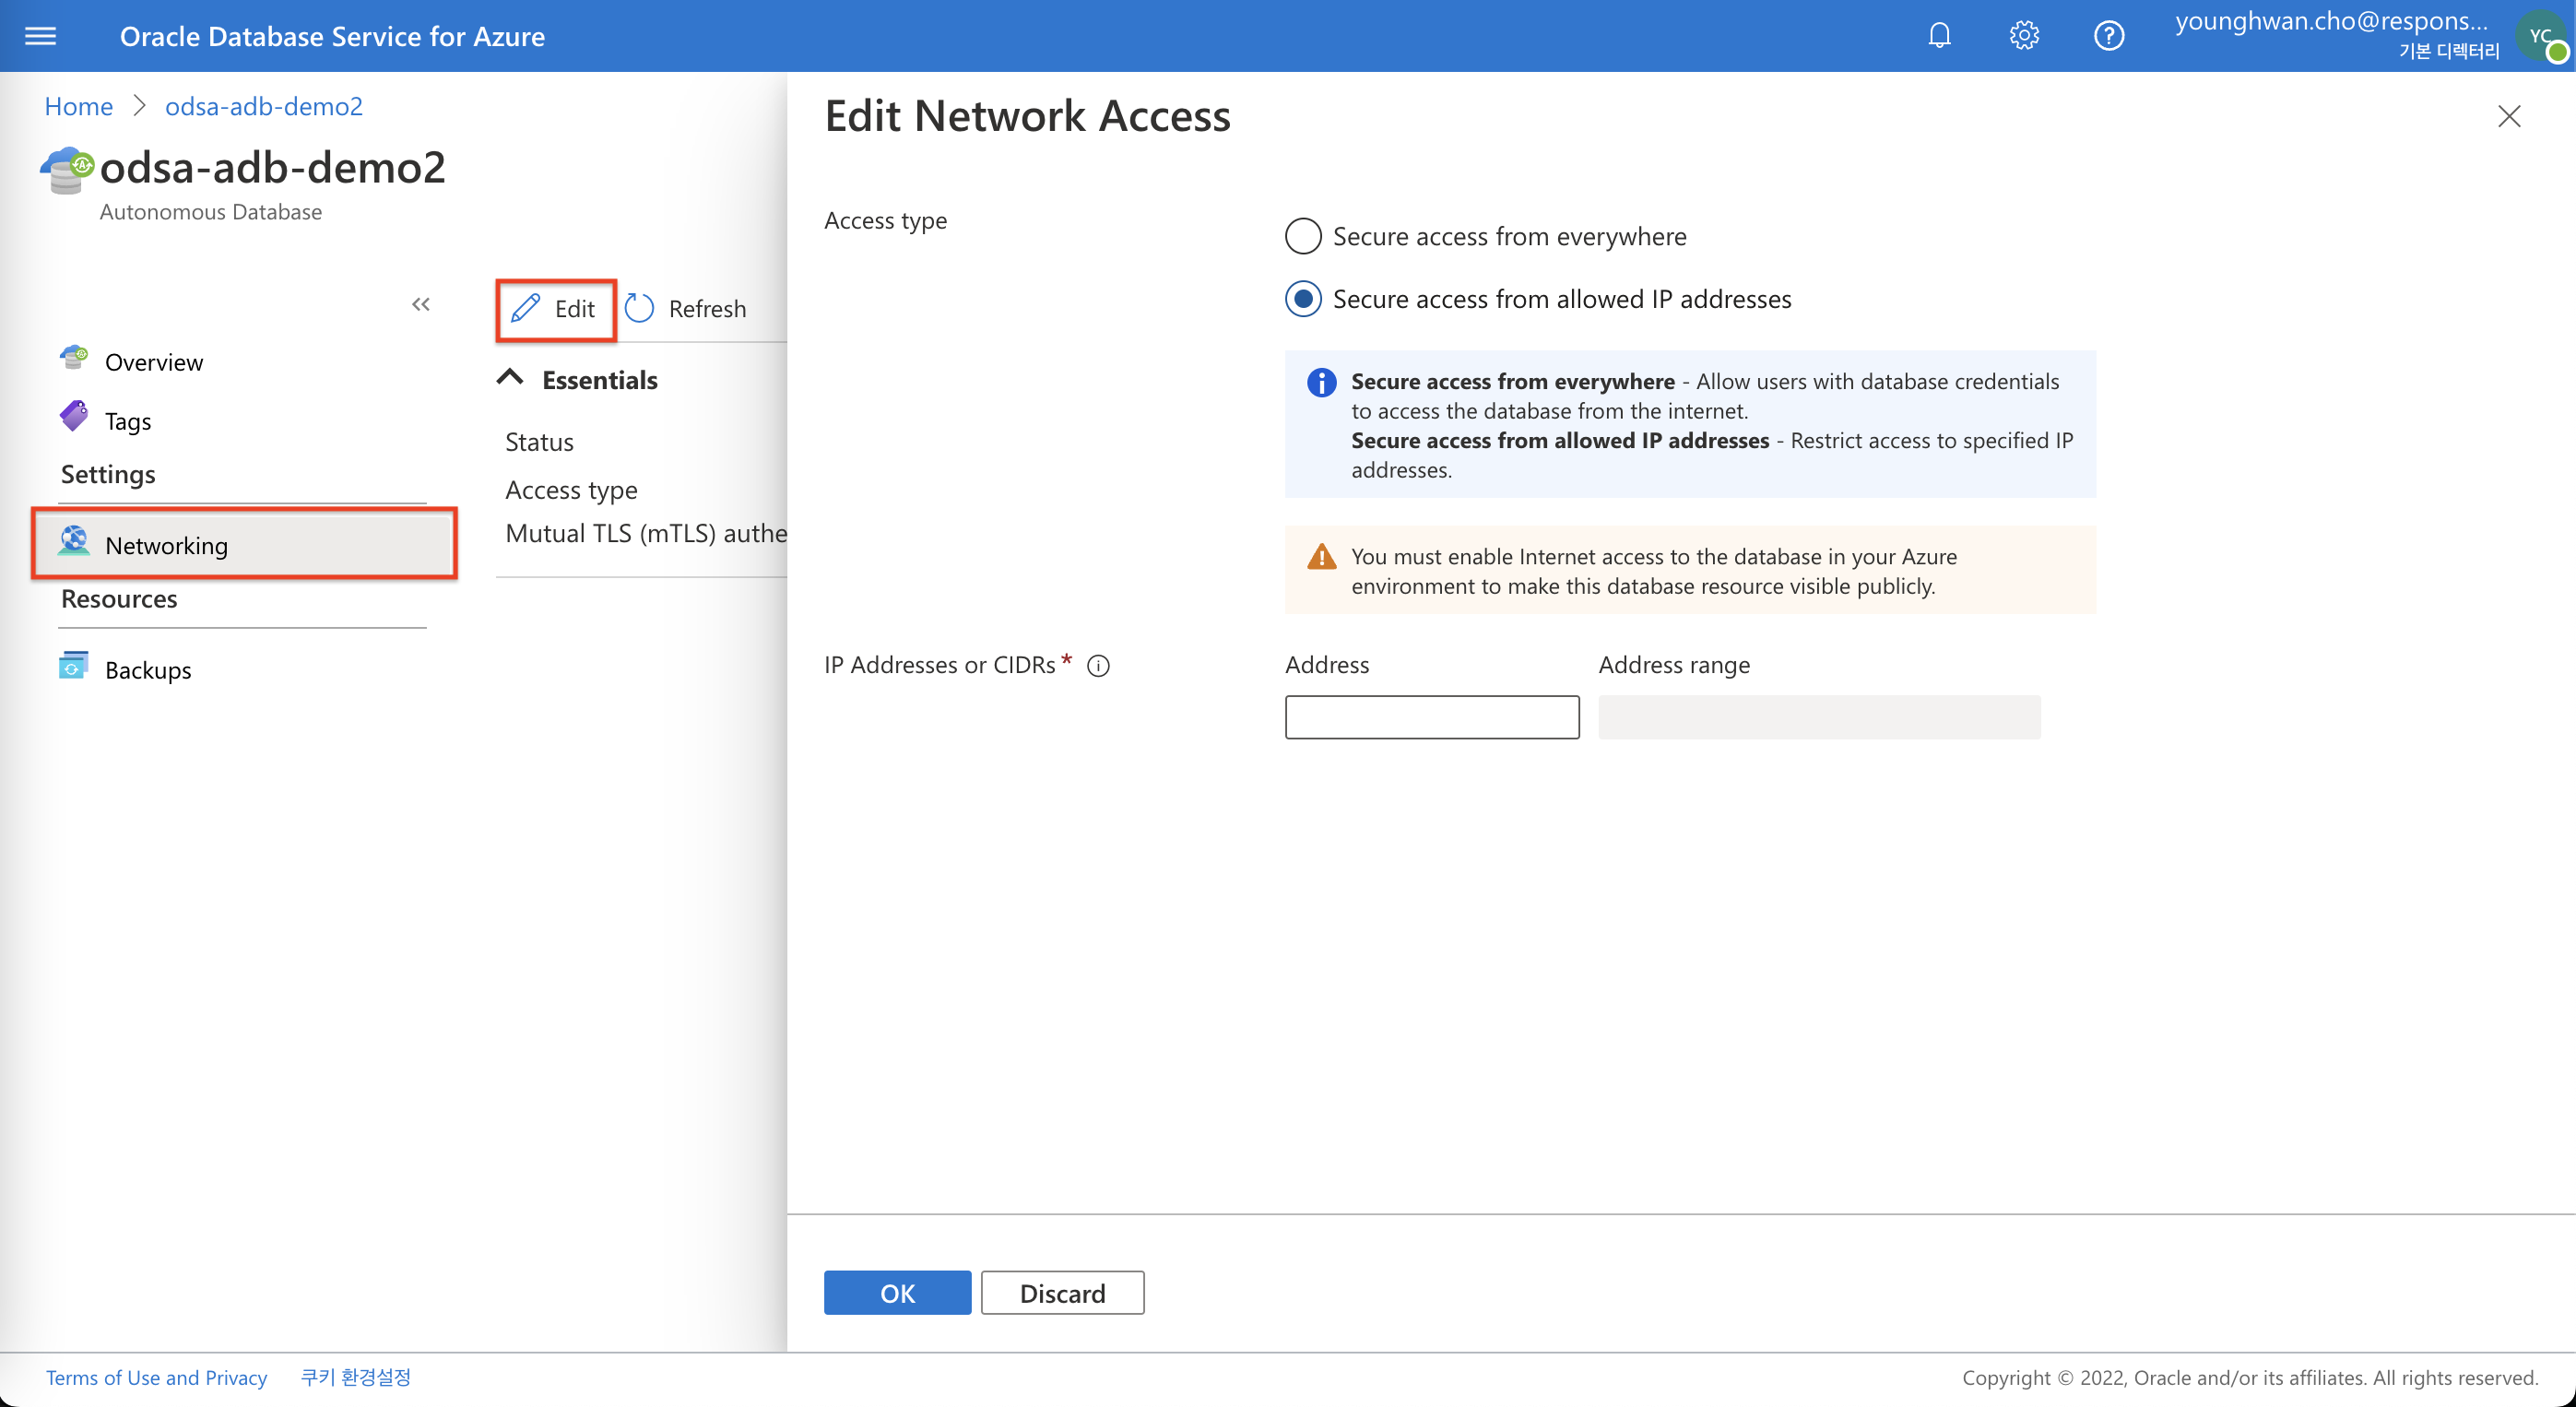The width and height of the screenshot is (2576, 1407).
Task: Click the Backups icon
Action: (74, 665)
